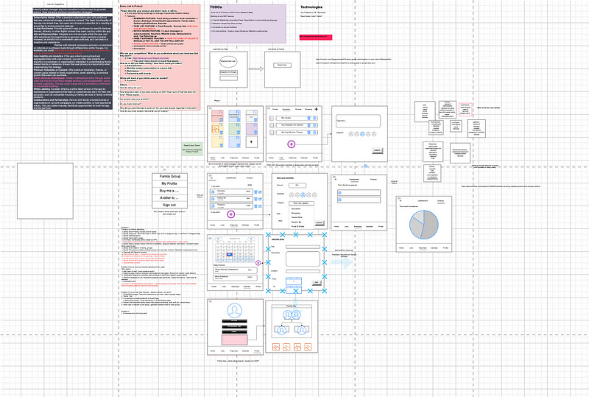Click purple add button in the to-do list screen
This screenshot has height=397, width=589.
click(292, 144)
